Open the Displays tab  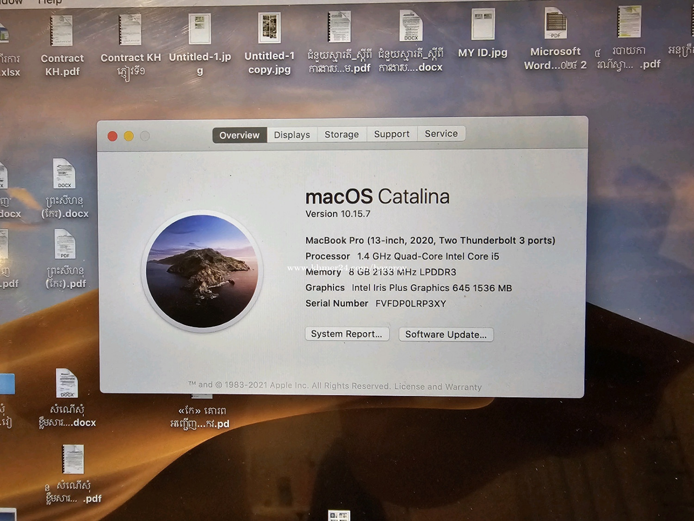292,135
